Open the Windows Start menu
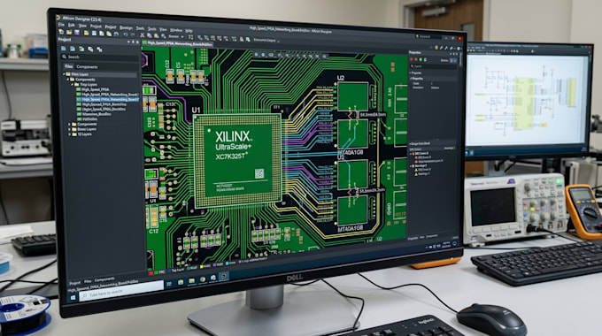This screenshot has width=602, height=336. (x=73, y=297)
